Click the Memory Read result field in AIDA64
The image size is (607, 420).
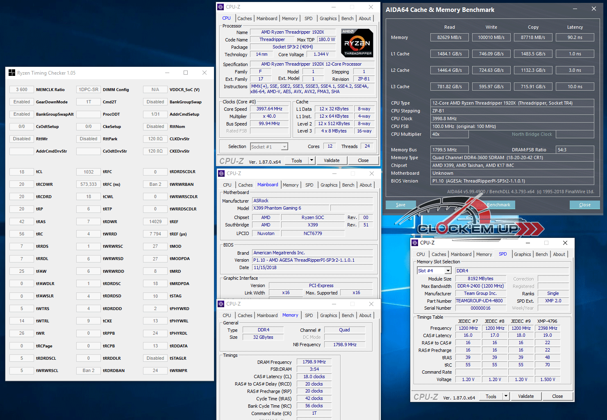click(x=449, y=37)
